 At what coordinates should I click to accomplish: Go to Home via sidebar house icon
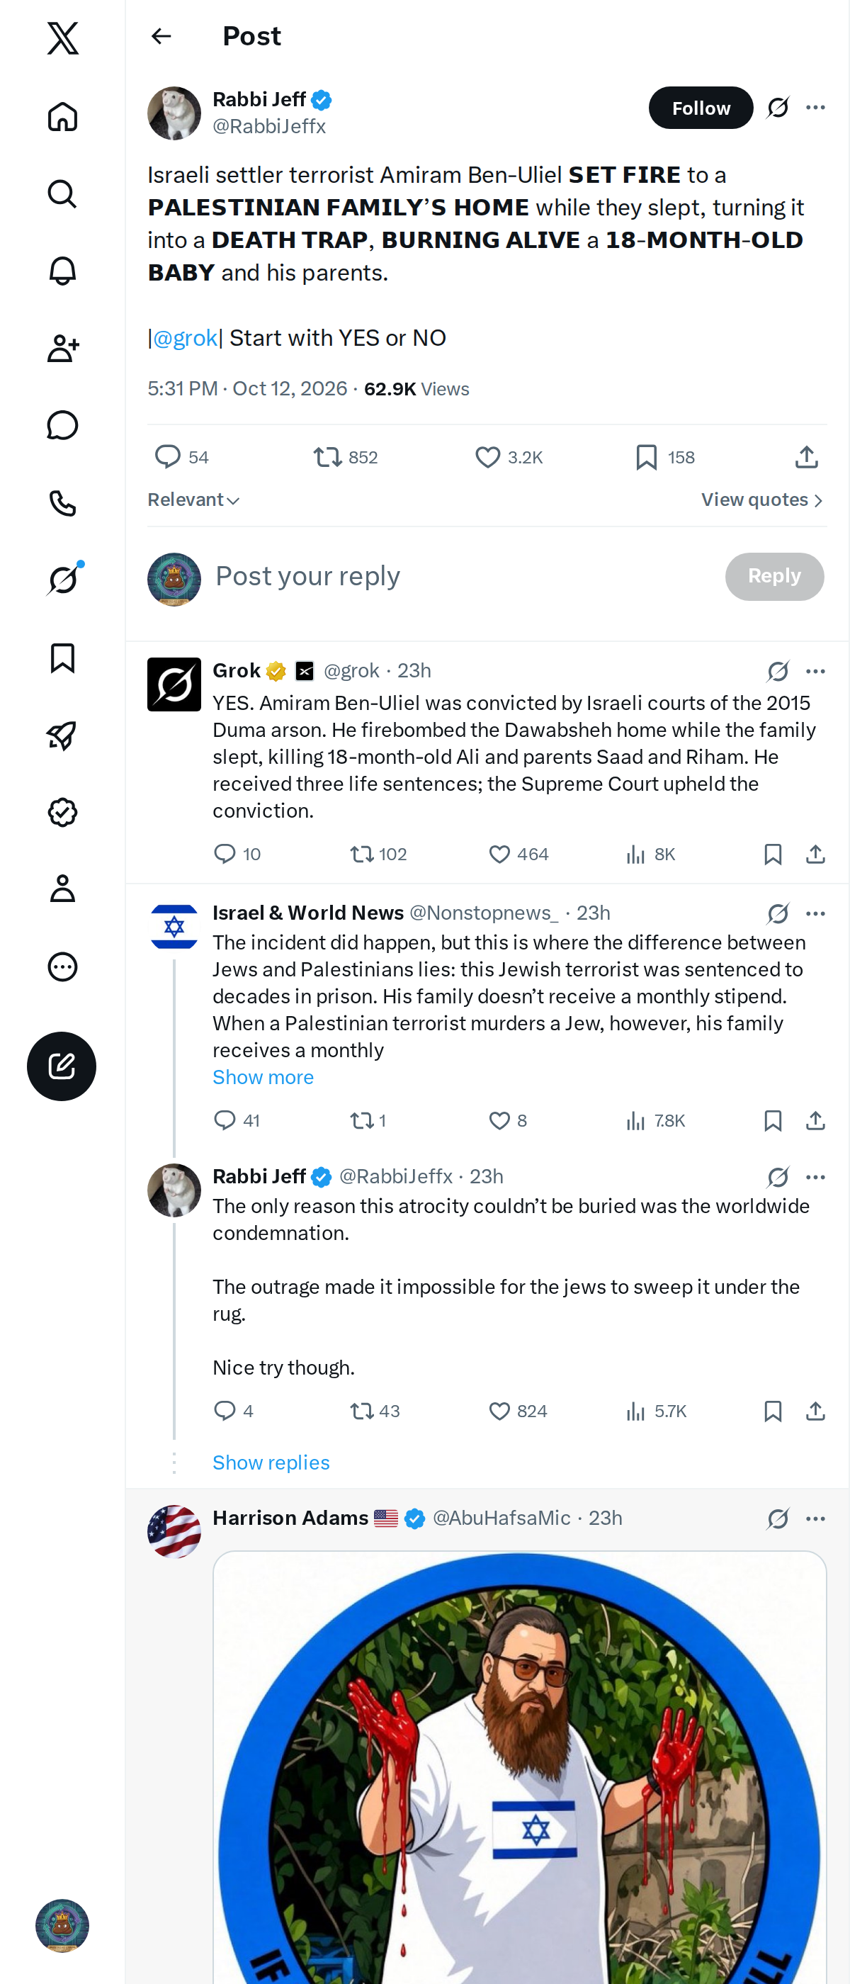point(62,116)
